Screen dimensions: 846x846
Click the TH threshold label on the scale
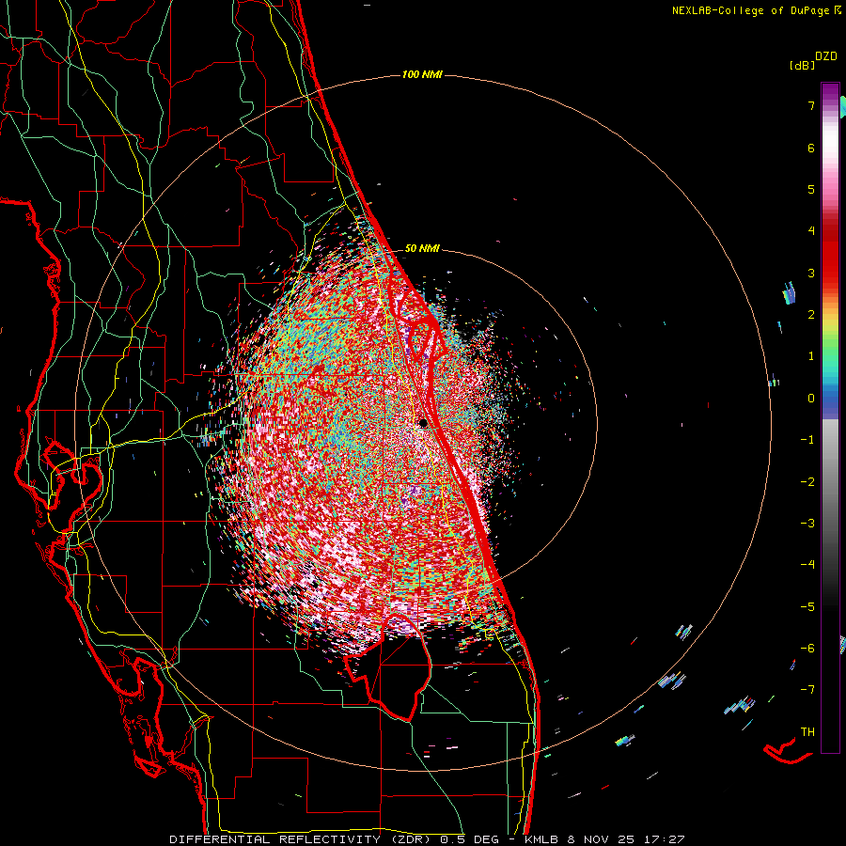pyautogui.click(x=807, y=732)
